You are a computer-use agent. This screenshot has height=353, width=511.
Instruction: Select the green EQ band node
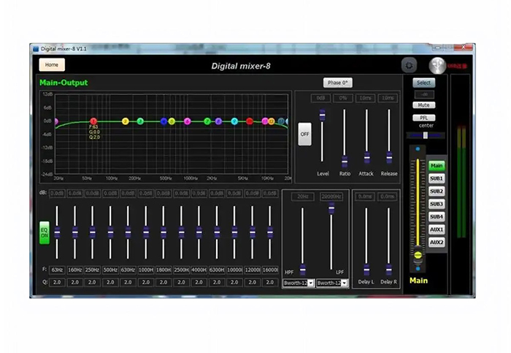pos(140,121)
